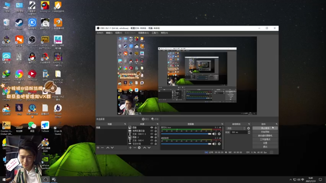Toggle visibility of 图像 source

pyautogui.click(x=152, y=127)
